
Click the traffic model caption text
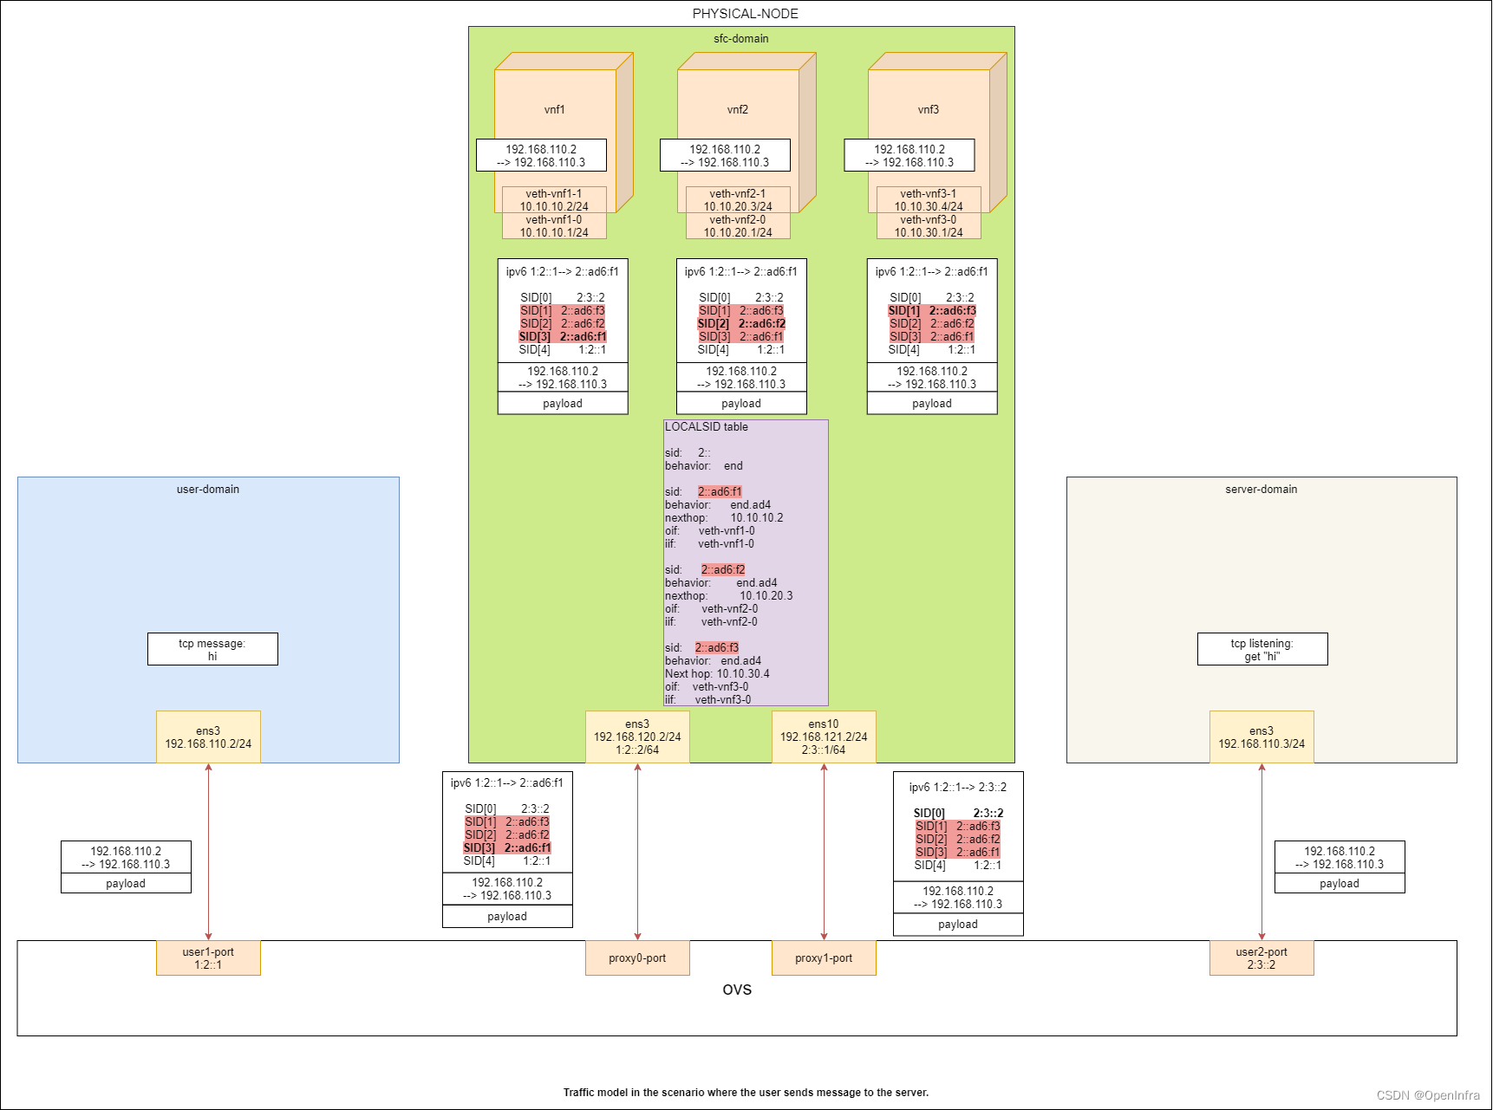pos(746,1093)
